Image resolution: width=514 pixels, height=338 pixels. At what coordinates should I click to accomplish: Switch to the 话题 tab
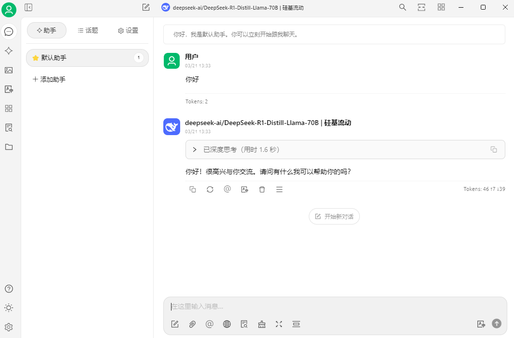click(88, 30)
